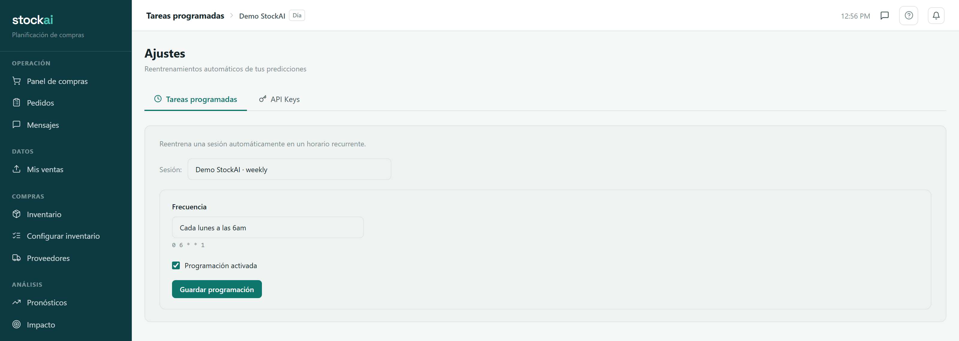Image resolution: width=959 pixels, height=341 pixels.
Task: Click the trend line icon for Pronósticos
Action: pyautogui.click(x=16, y=302)
